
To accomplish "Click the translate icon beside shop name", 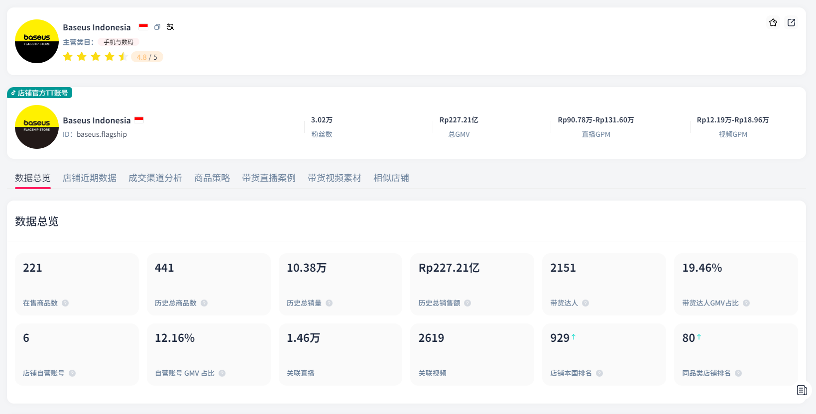I will pyautogui.click(x=170, y=27).
